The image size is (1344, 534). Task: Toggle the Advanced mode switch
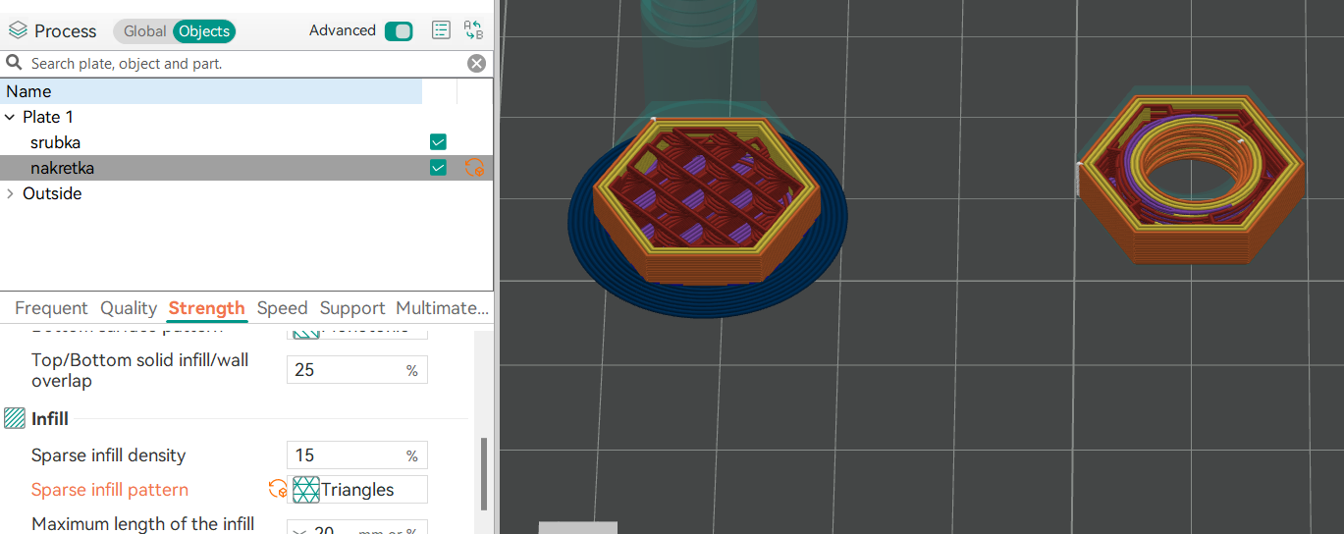tap(399, 31)
